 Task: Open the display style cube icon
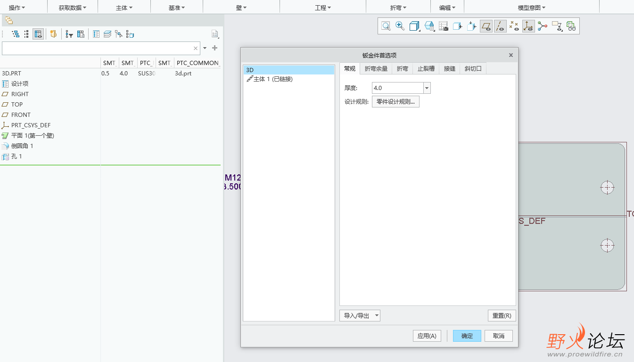(414, 26)
